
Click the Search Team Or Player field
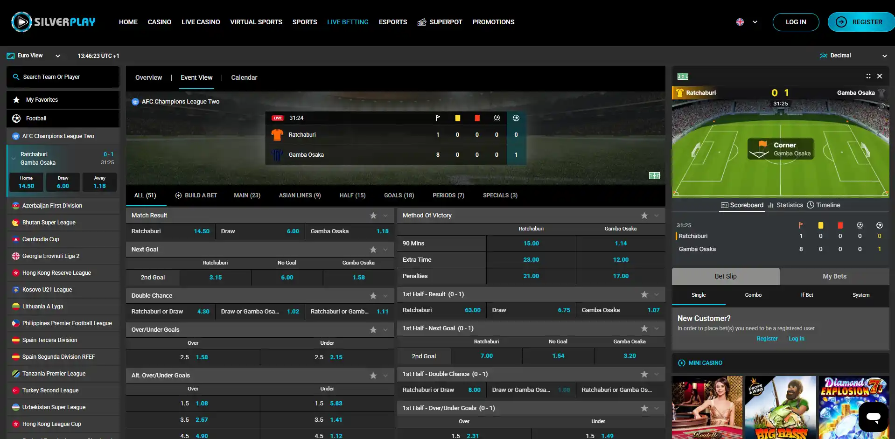(x=63, y=77)
